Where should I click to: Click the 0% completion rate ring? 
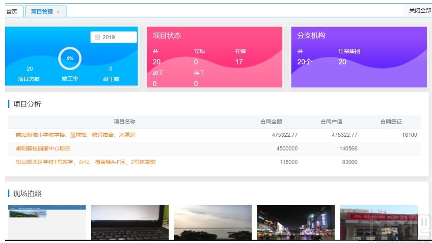[70, 58]
